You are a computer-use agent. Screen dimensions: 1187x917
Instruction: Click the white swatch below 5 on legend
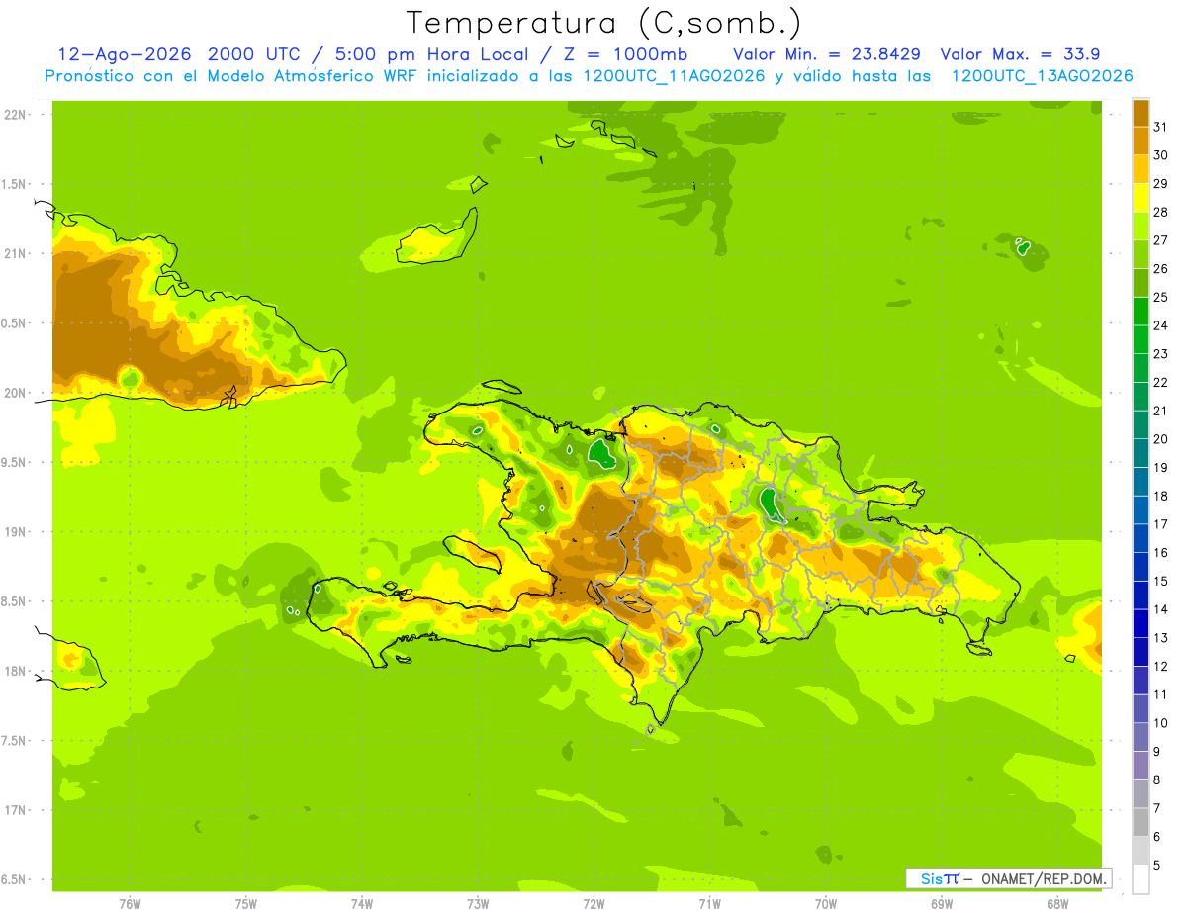click(1141, 879)
